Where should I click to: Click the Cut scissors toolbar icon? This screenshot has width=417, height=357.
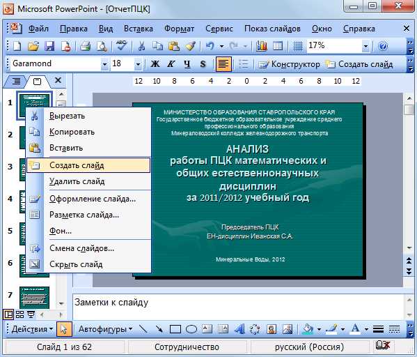141,46
